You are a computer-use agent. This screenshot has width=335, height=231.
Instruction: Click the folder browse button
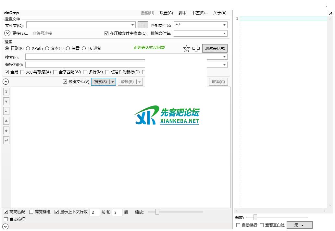[x=143, y=25]
